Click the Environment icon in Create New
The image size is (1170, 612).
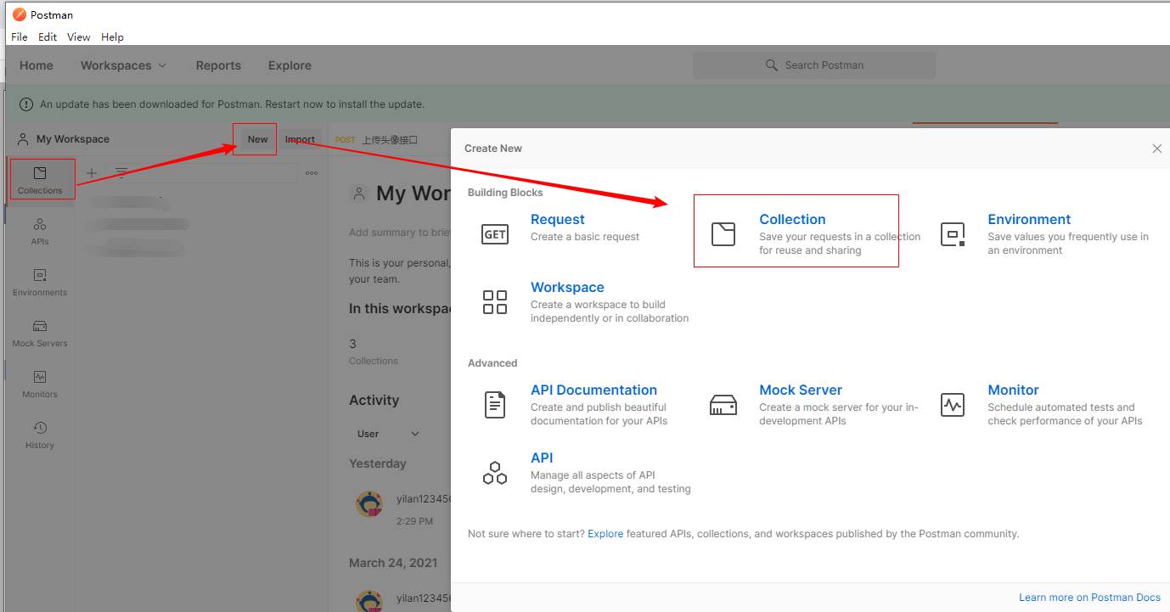pos(953,234)
